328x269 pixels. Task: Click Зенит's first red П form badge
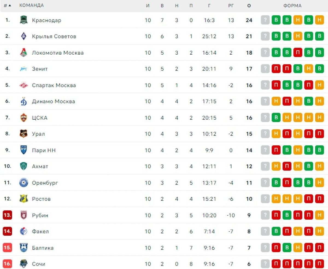(x=276, y=69)
